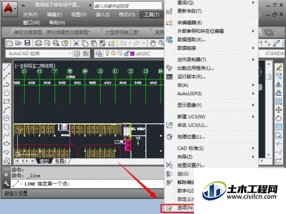
Task: Click the Publish toolbar icon
Action: 56,43
